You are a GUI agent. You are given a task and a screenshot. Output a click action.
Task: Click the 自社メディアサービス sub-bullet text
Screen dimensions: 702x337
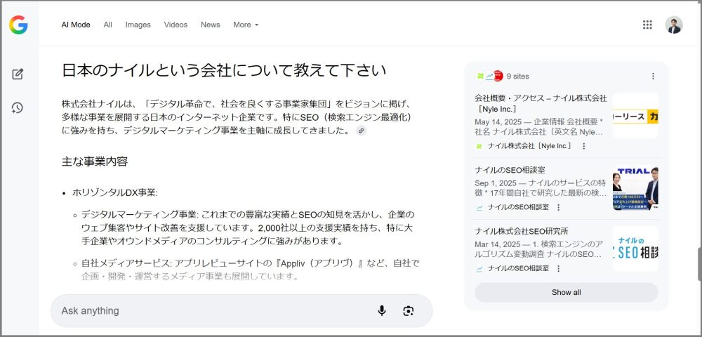point(251,270)
